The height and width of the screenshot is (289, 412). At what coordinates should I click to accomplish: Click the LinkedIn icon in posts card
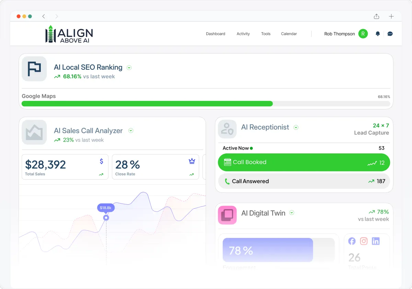(x=376, y=241)
